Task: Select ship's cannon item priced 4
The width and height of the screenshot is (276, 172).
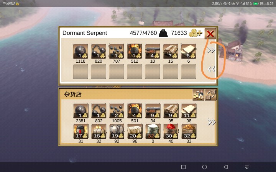Action: [x=153, y=51]
